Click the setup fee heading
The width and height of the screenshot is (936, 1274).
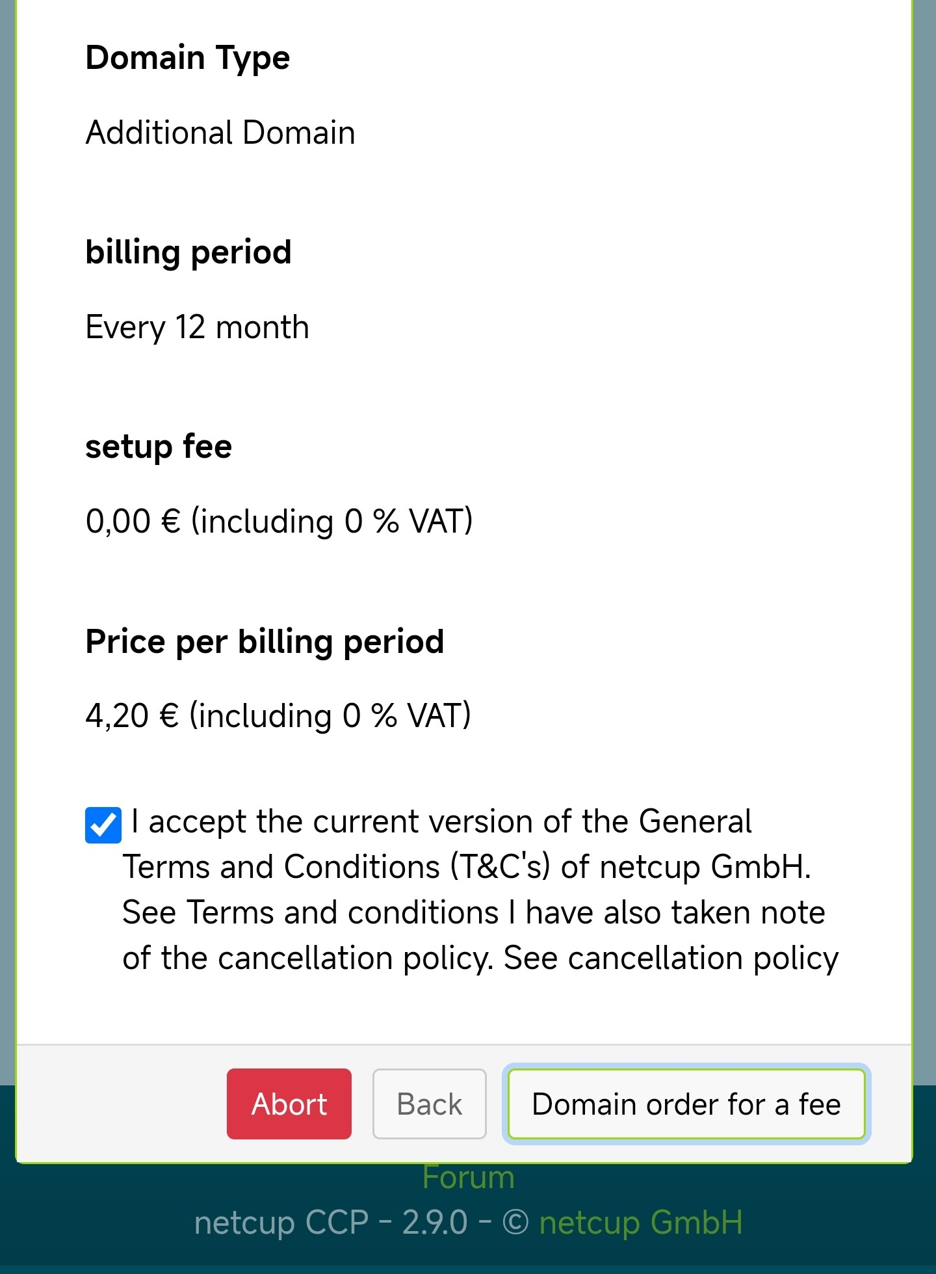click(159, 447)
